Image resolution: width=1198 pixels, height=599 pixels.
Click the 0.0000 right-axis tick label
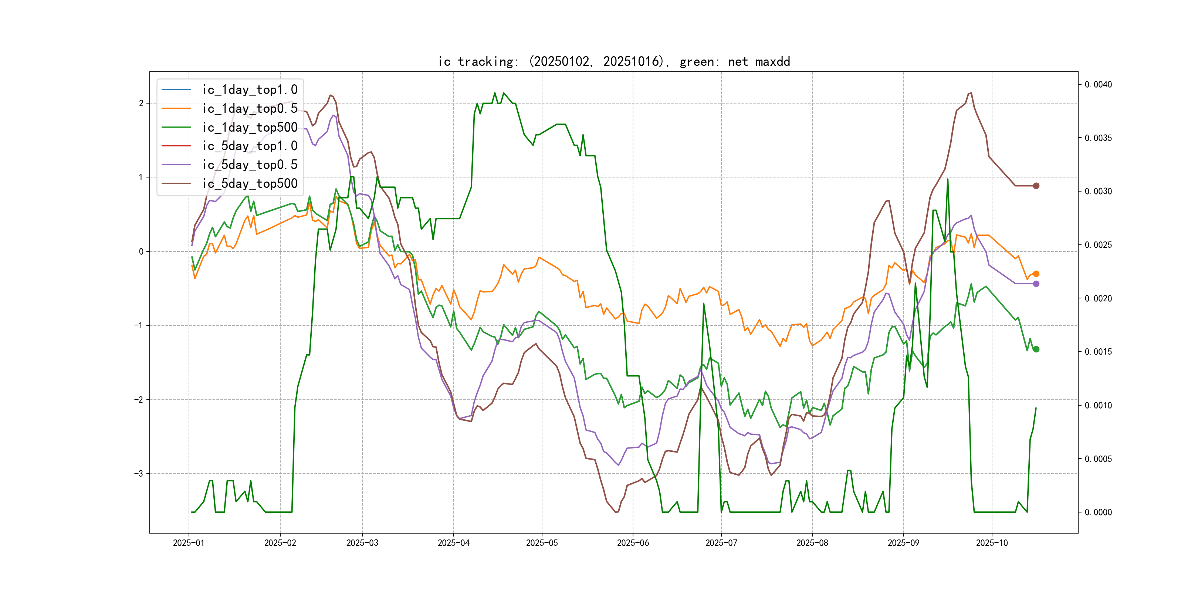[x=1098, y=512]
